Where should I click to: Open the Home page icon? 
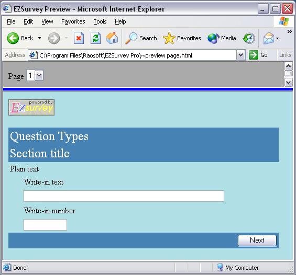[x=112, y=38]
